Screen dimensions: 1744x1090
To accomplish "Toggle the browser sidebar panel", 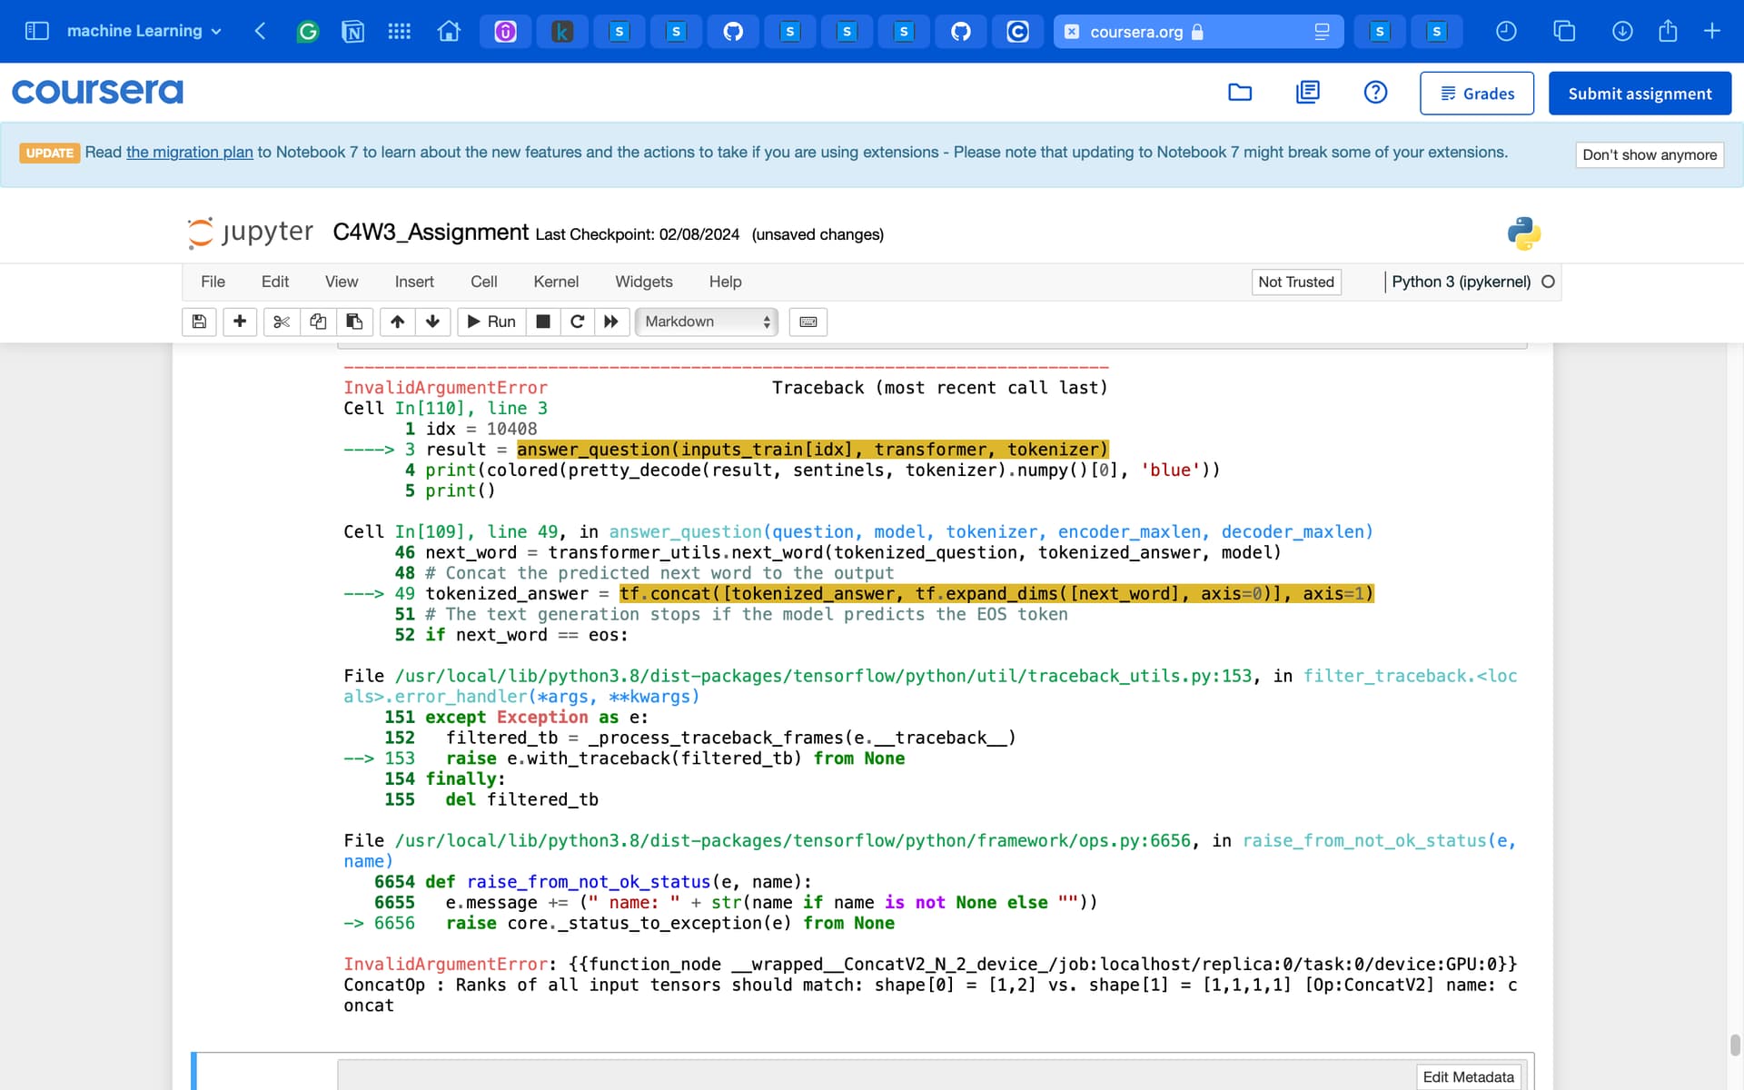I will pyautogui.click(x=37, y=31).
